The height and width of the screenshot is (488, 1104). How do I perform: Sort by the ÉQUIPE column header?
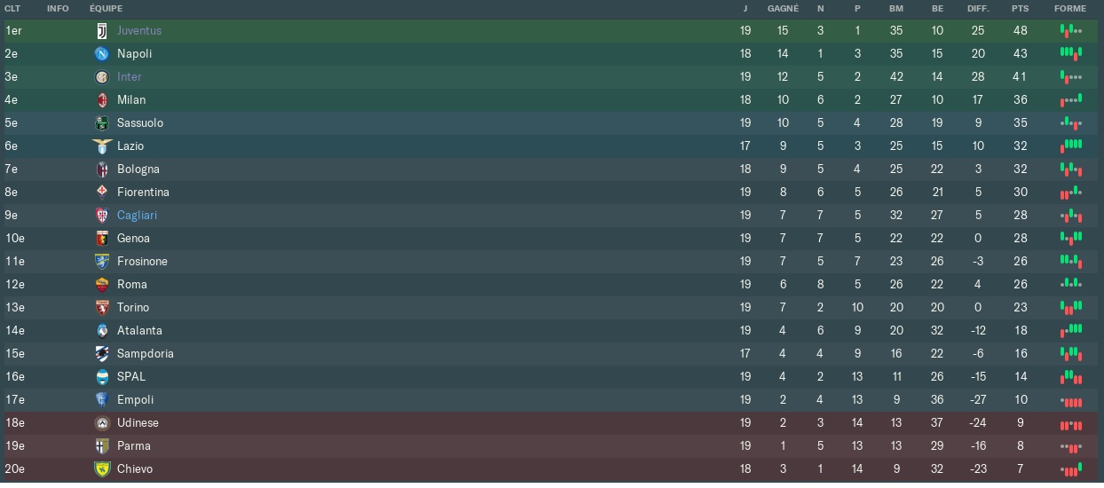106,9
